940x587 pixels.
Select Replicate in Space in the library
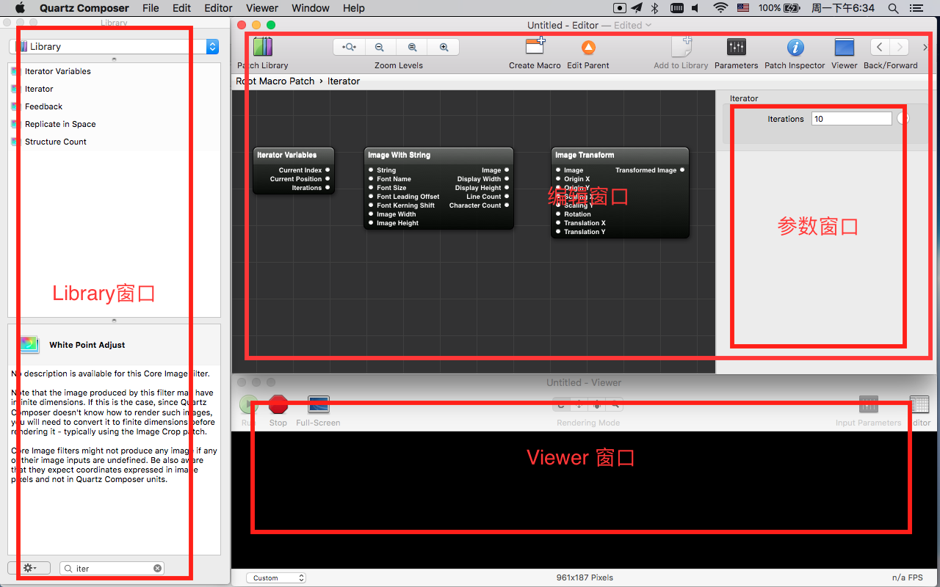(114, 124)
